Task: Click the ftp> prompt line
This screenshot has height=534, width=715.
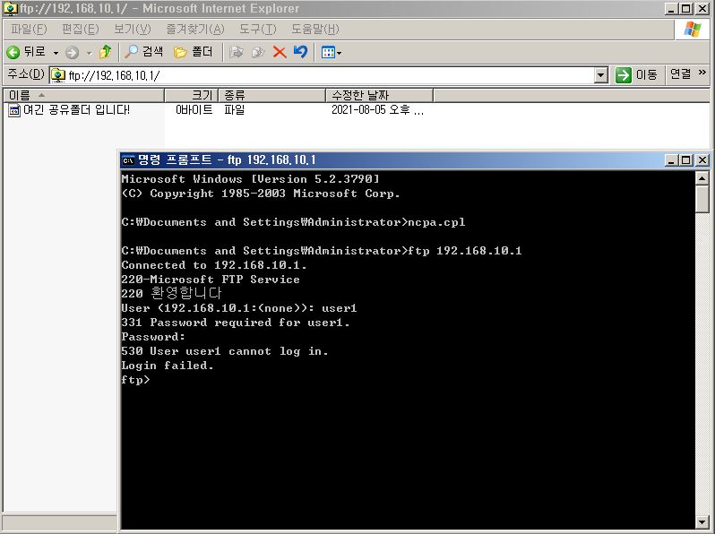Action: 135,380
